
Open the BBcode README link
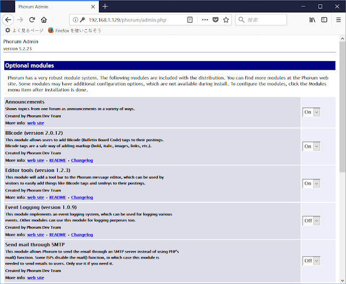(58, 160)
